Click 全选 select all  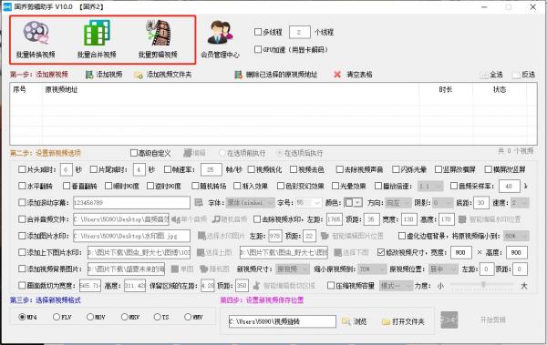click(491, 75)
